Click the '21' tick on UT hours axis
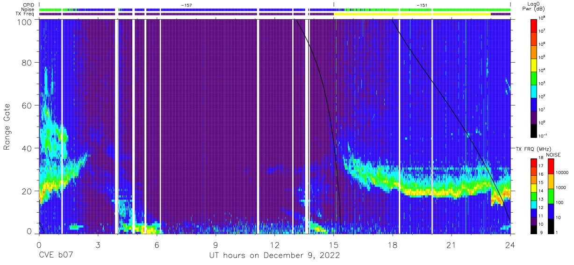This screenshot has width=574, height=265. click(x=452, y=245)
